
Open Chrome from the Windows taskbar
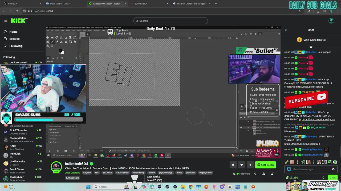[190, 187]
